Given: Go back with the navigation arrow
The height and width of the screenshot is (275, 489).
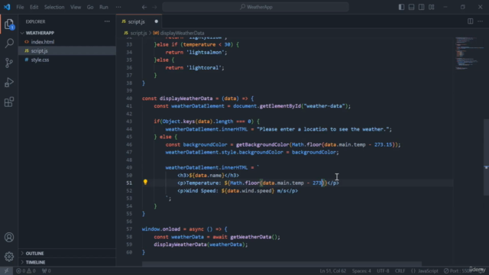Looking at the screenshot, I should pyautogui.click(x=144, y=7).
